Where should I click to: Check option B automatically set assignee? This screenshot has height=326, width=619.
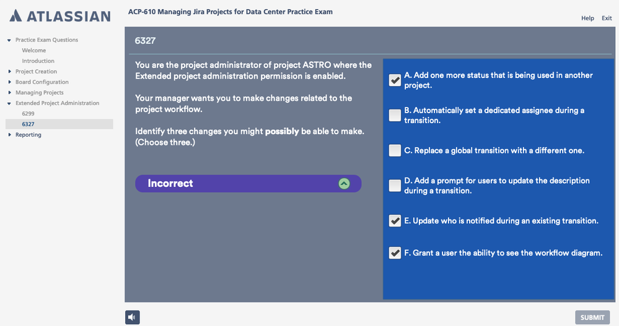395,115
